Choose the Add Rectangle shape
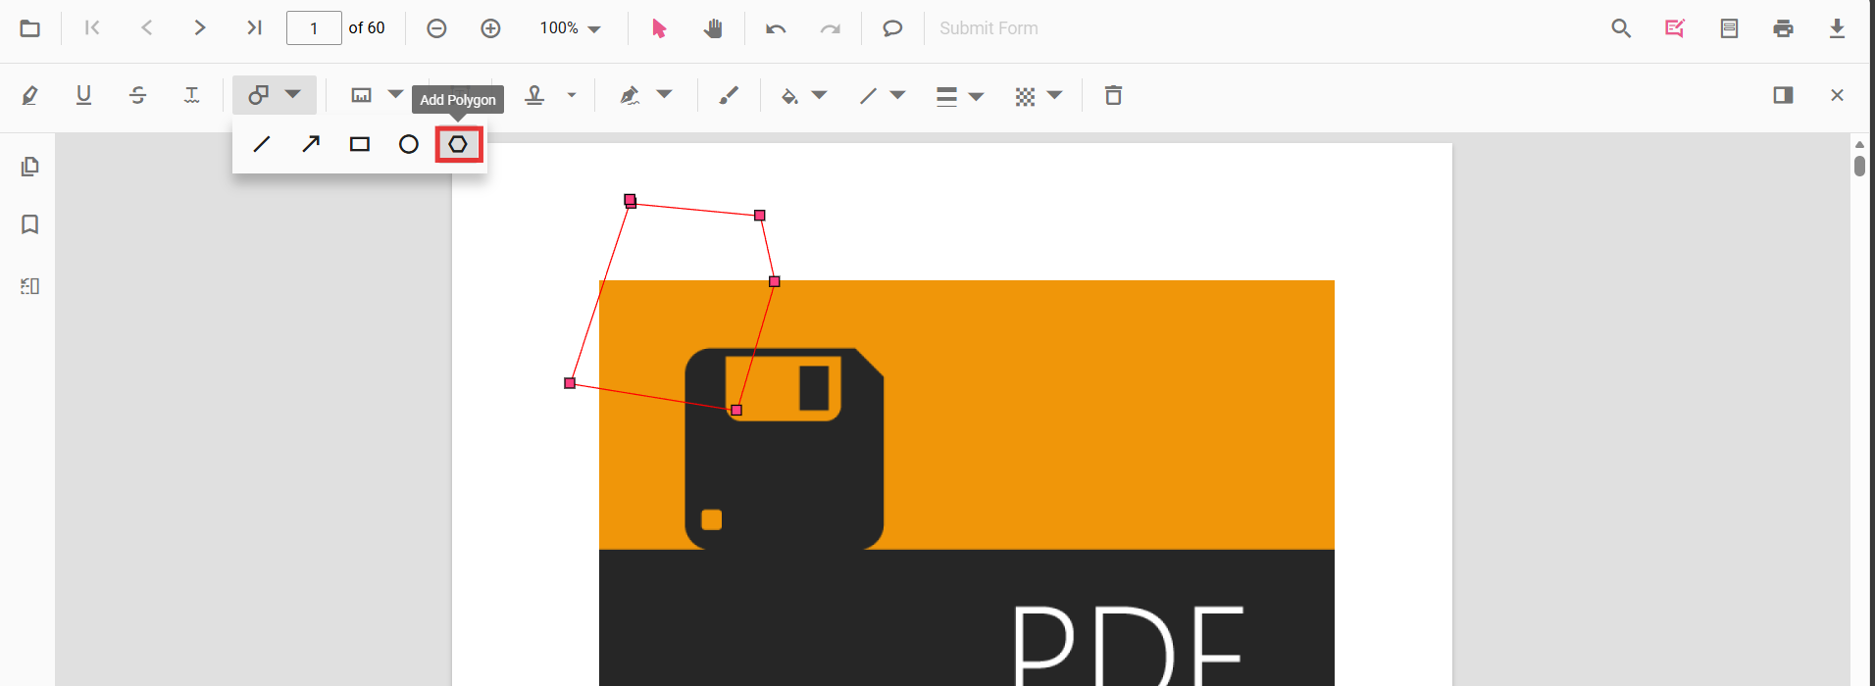The width and height of the screenshot is (1875, 686). tap(360, 144)
